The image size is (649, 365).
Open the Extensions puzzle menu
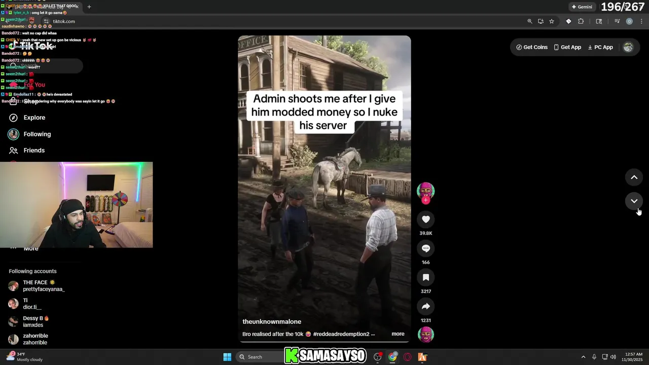581,21
